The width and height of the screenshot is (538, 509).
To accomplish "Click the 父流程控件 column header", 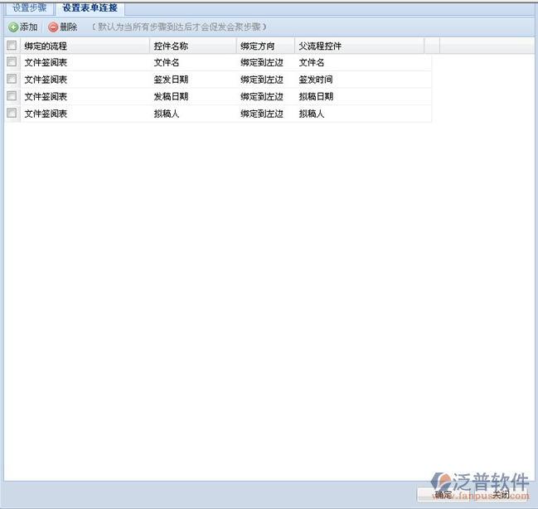I will click(x=320, y=46).
